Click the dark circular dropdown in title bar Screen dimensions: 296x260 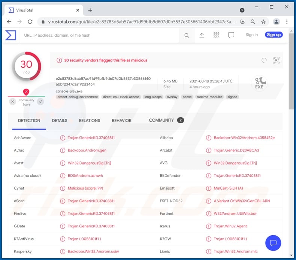[x=242, y=10]
